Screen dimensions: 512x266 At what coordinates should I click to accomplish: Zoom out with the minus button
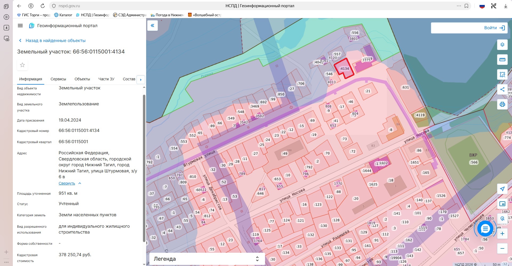(x=502, y=248)
